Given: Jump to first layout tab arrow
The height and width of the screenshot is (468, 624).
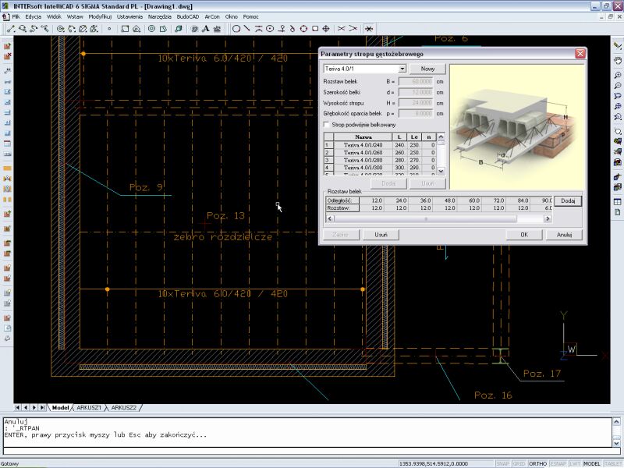Looking at the screenshot, I should 17,407.
